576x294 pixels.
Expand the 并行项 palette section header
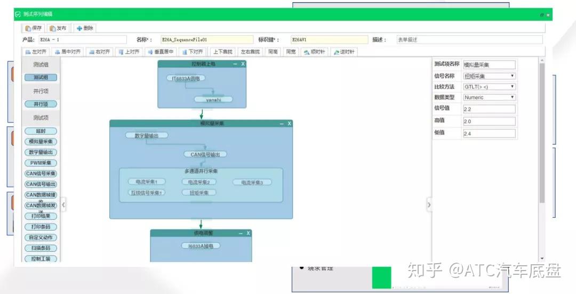(41, 91)
